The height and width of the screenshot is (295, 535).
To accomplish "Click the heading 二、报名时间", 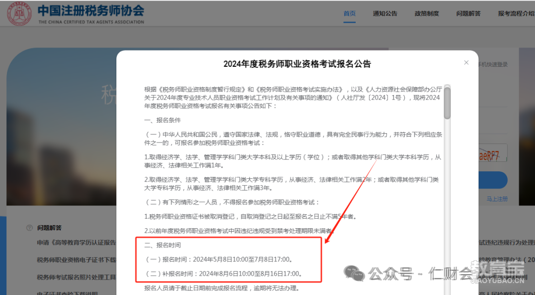I will point(162,245).
